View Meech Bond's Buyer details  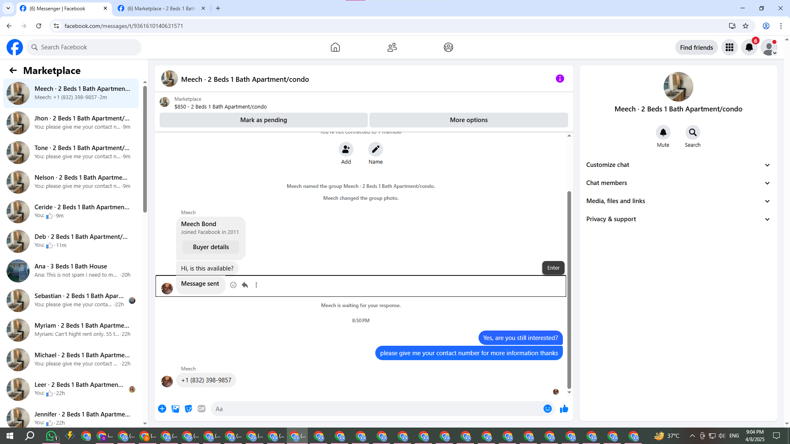[x=211, y=247]
